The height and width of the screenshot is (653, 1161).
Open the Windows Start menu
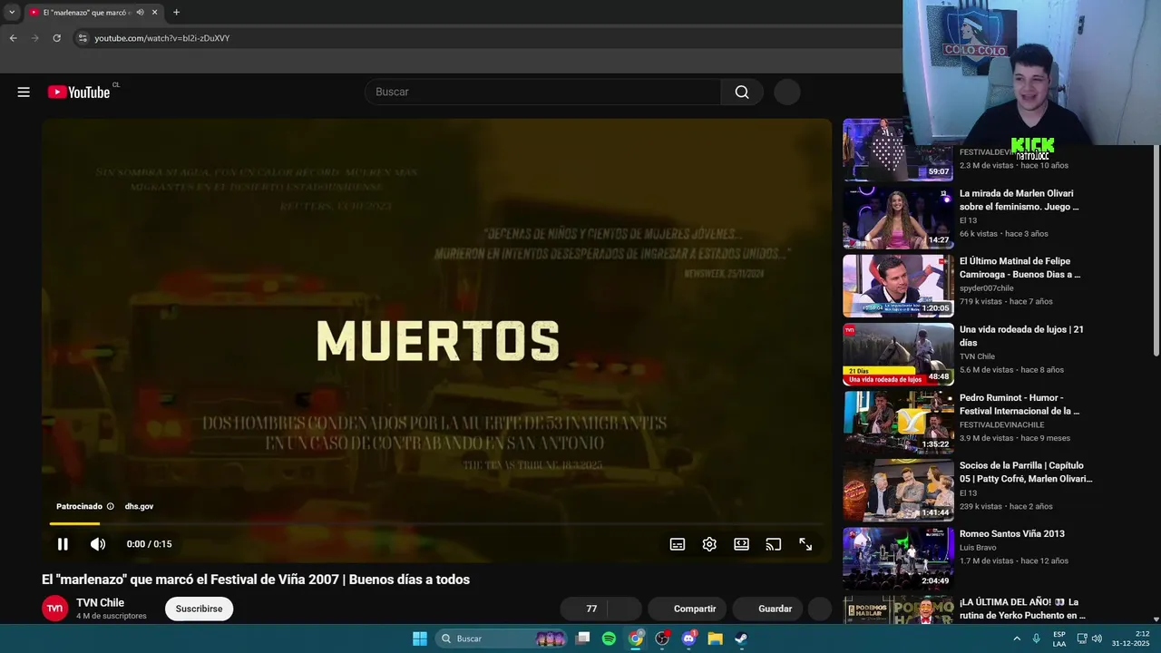click(x=420, y=638)
